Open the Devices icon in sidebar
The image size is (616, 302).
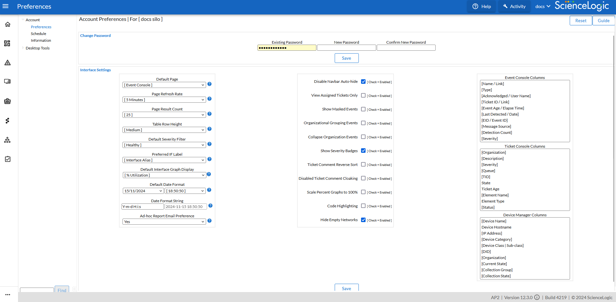(7, 82)
